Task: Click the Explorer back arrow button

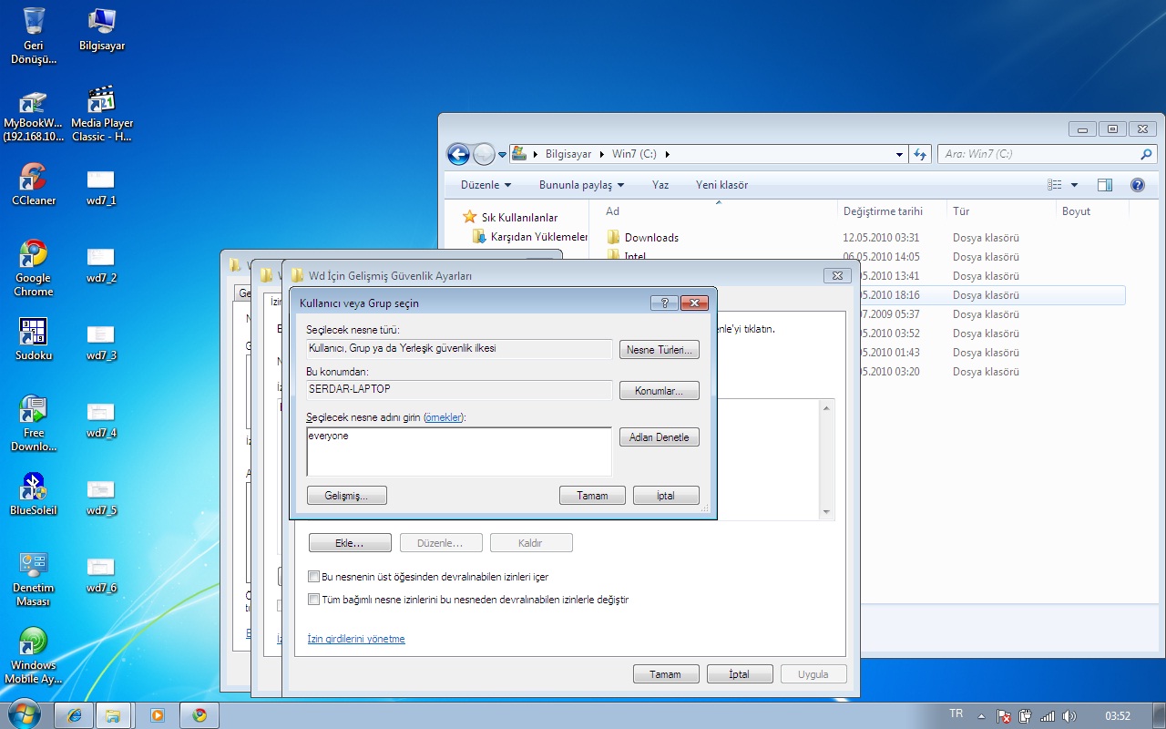Action: 458,154
